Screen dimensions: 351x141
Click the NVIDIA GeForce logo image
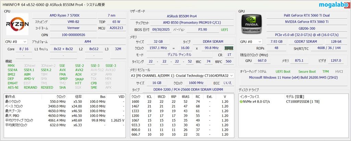252,24
